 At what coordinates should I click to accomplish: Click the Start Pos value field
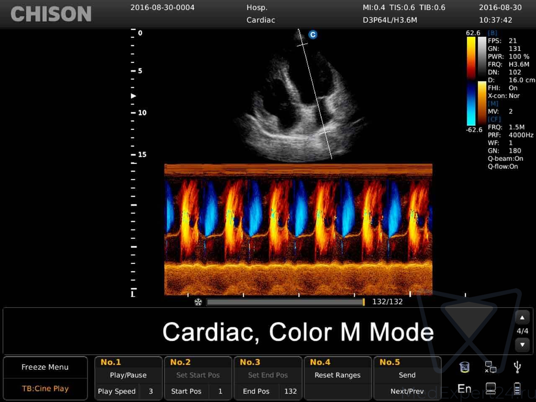(x=220, y=391)
